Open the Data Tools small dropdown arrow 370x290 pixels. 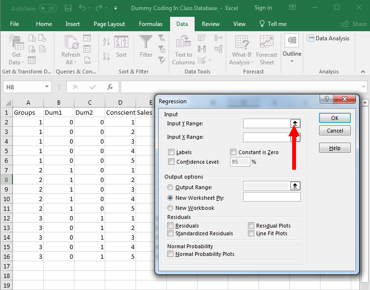(210, 60)
